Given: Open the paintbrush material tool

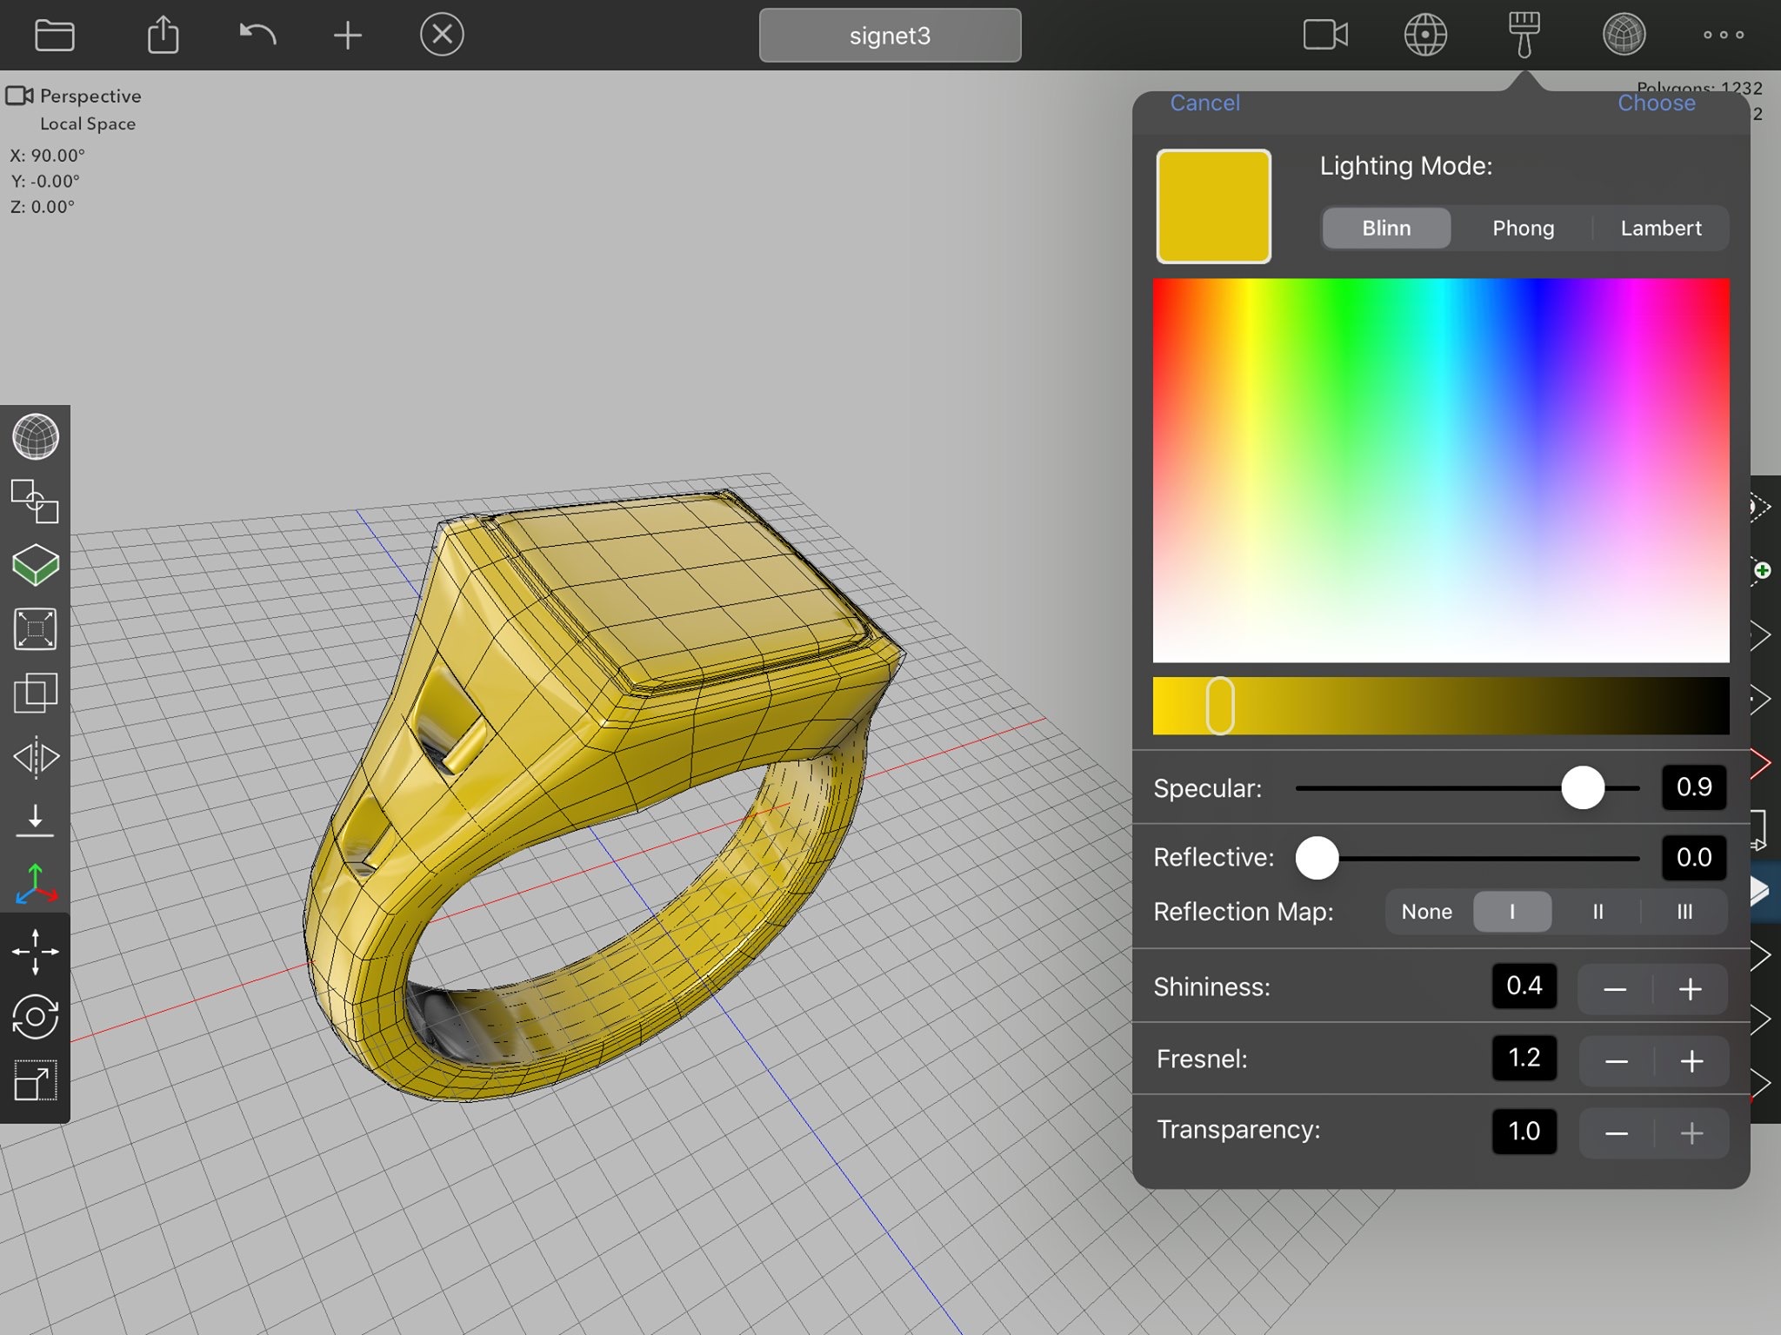Looking at the screenshot, I should point(1524,36).
